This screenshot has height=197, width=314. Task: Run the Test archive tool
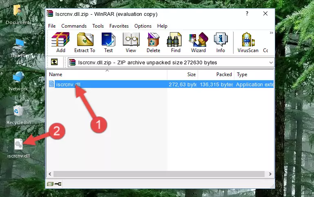(x=108, y=42)
